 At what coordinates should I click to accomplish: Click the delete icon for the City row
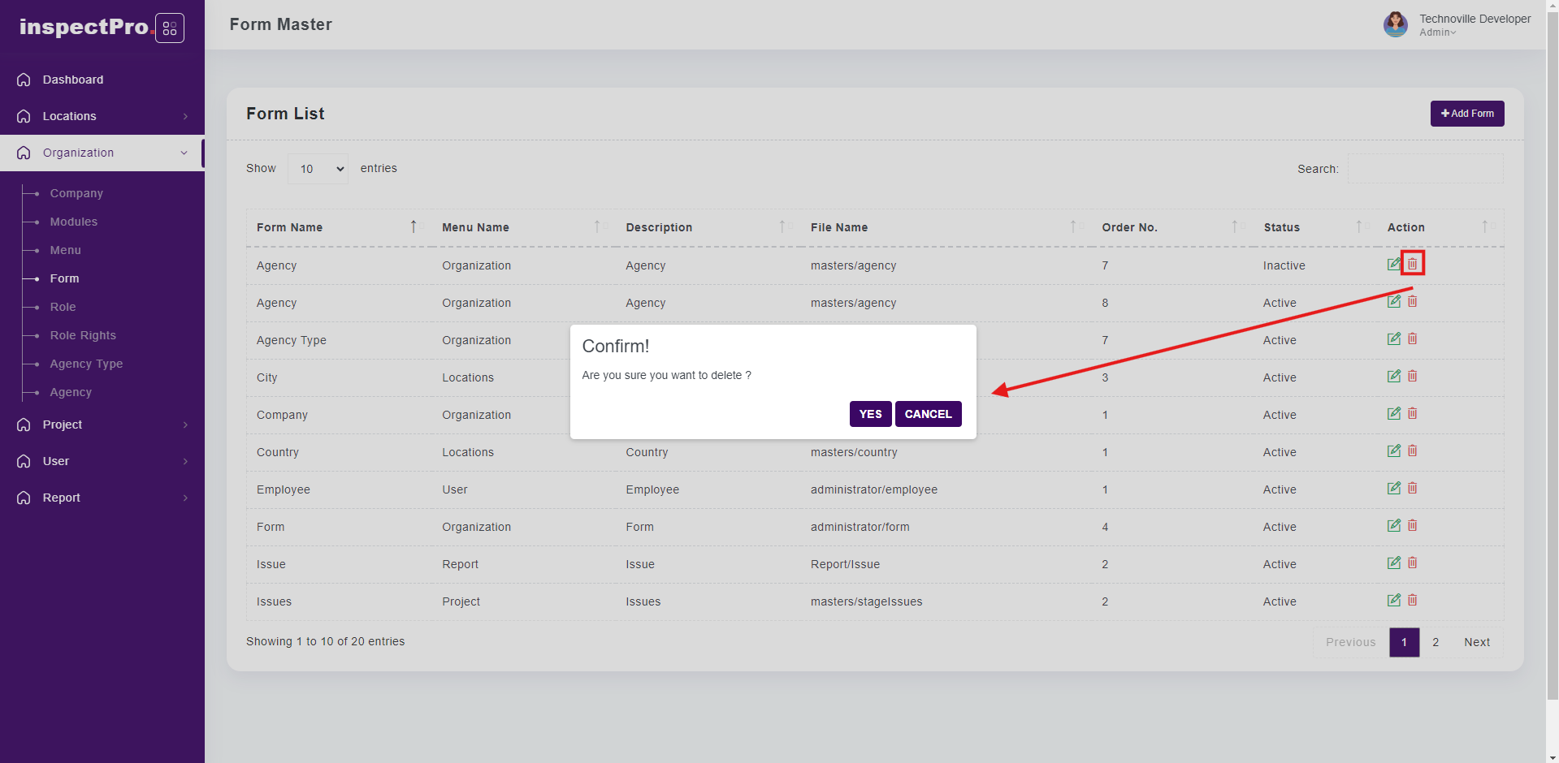click(1412, 376)
